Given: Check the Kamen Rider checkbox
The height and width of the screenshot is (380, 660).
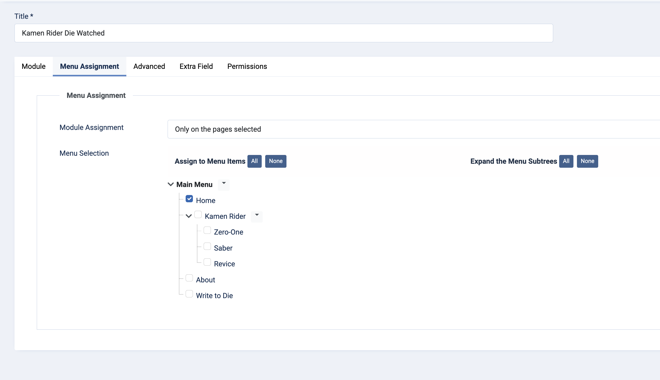Looking at the screenshot, I should [198, 215].
